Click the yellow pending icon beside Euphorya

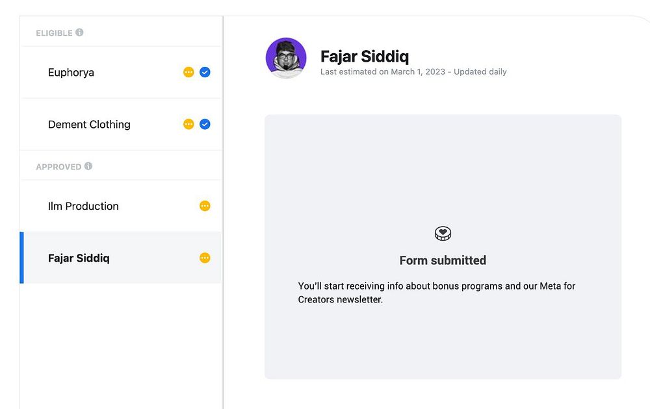188,72
